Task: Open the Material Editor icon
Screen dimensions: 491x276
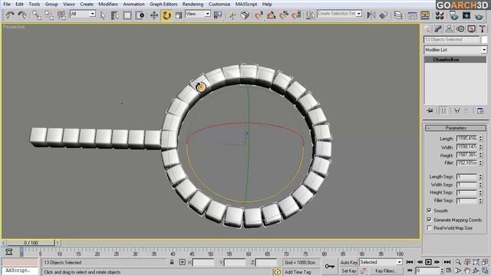Action: coord(440,15)
